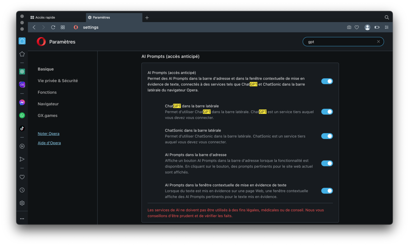The width and height of the screenshot is (409, 246).
Task: Open Navigateur settings section
Action: [x=48, y=104]
